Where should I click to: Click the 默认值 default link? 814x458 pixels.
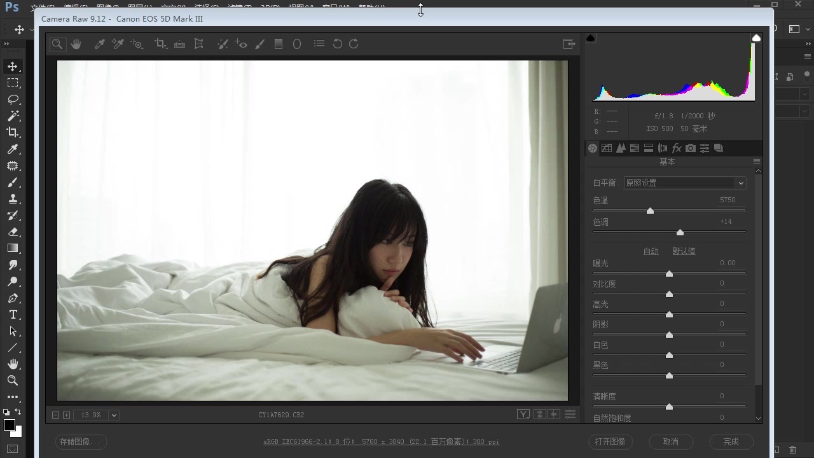coord(684,251)
